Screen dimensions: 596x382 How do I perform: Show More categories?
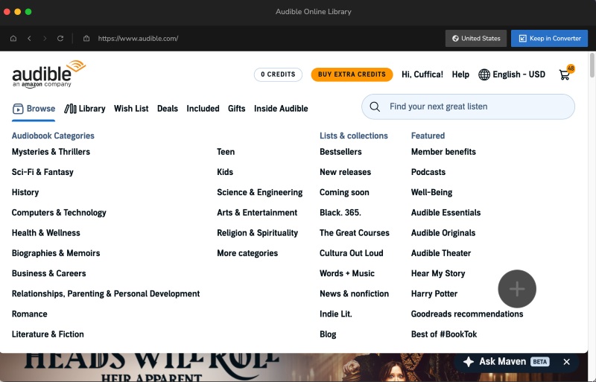(247, 253)
